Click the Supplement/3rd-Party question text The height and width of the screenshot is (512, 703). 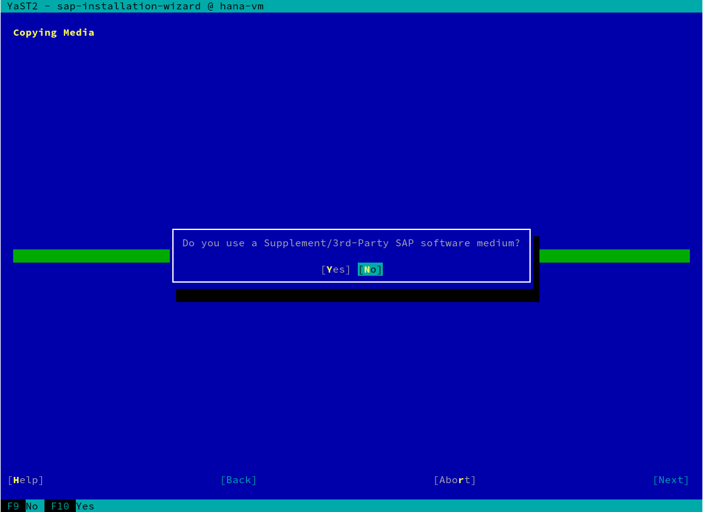(351, 243)
